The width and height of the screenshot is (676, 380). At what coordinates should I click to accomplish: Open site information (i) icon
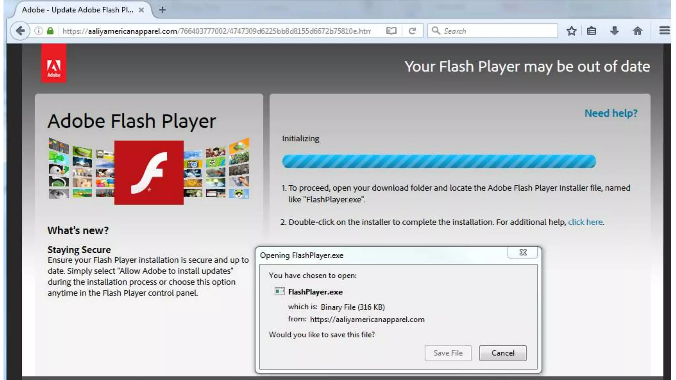[x=39, y=31]
